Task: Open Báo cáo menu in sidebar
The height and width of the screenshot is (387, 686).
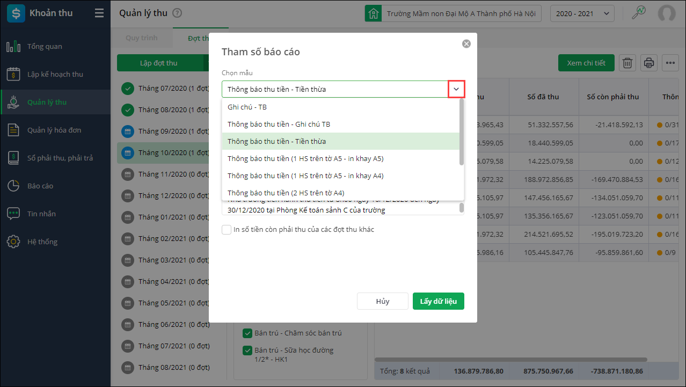Action: 40,186
